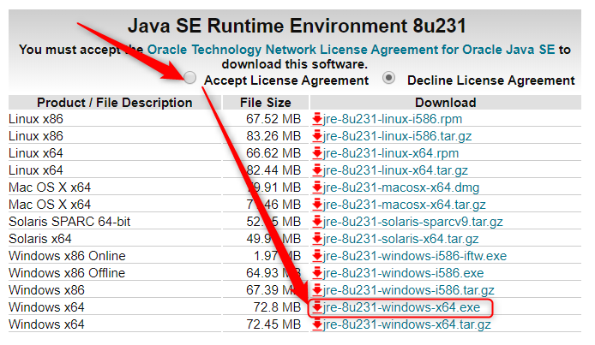Screen dimensions: 595x345
Task: Download jre-8u231-windows-x64.tar.gz
Action: [406, 324]
